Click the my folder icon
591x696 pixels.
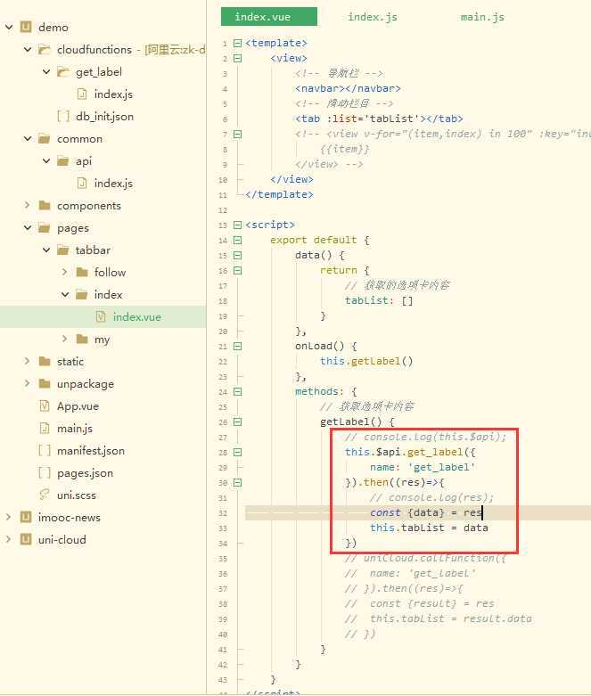(x=82, y=340)
